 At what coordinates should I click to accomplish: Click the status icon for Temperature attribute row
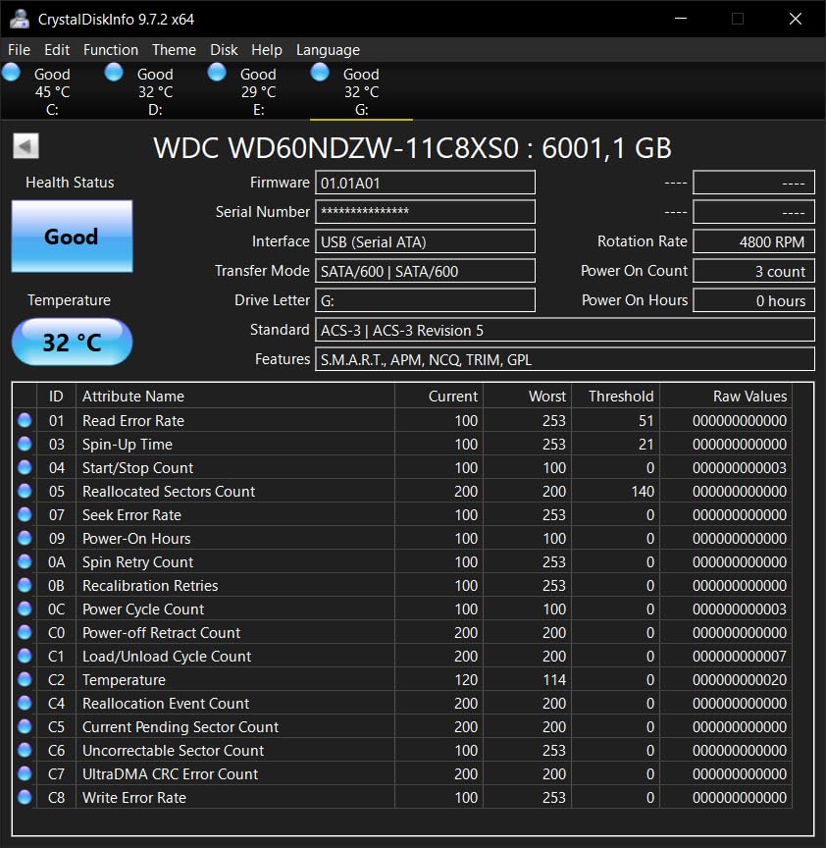(25, 679)
